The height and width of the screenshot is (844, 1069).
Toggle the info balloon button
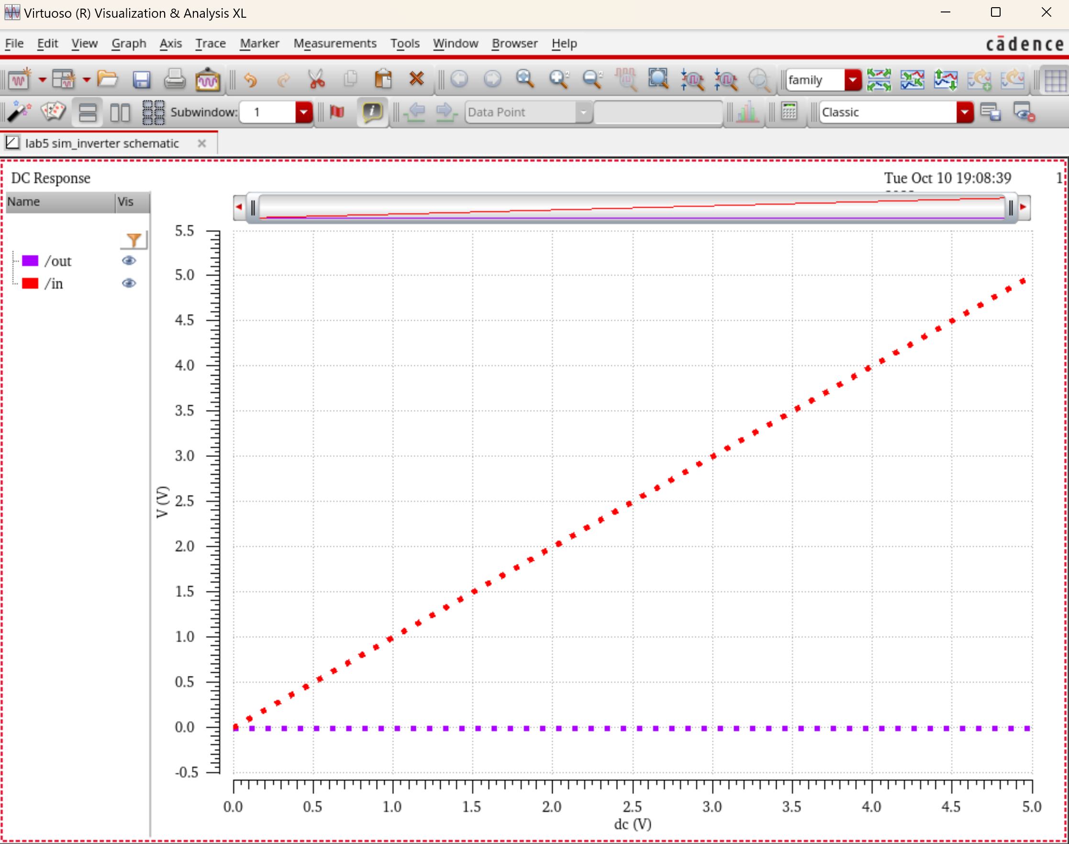pos(372,112)
